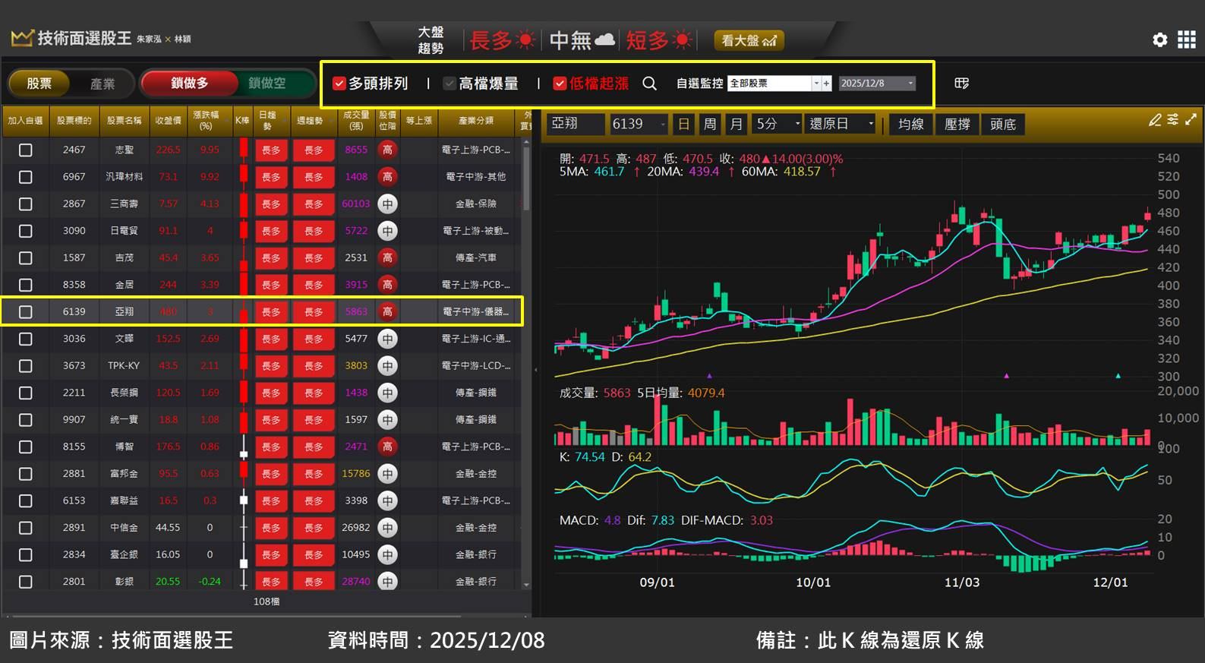Click the plus icon beside 全部股票
This screenshot has height=663, width=1205.
coord(827,84)
